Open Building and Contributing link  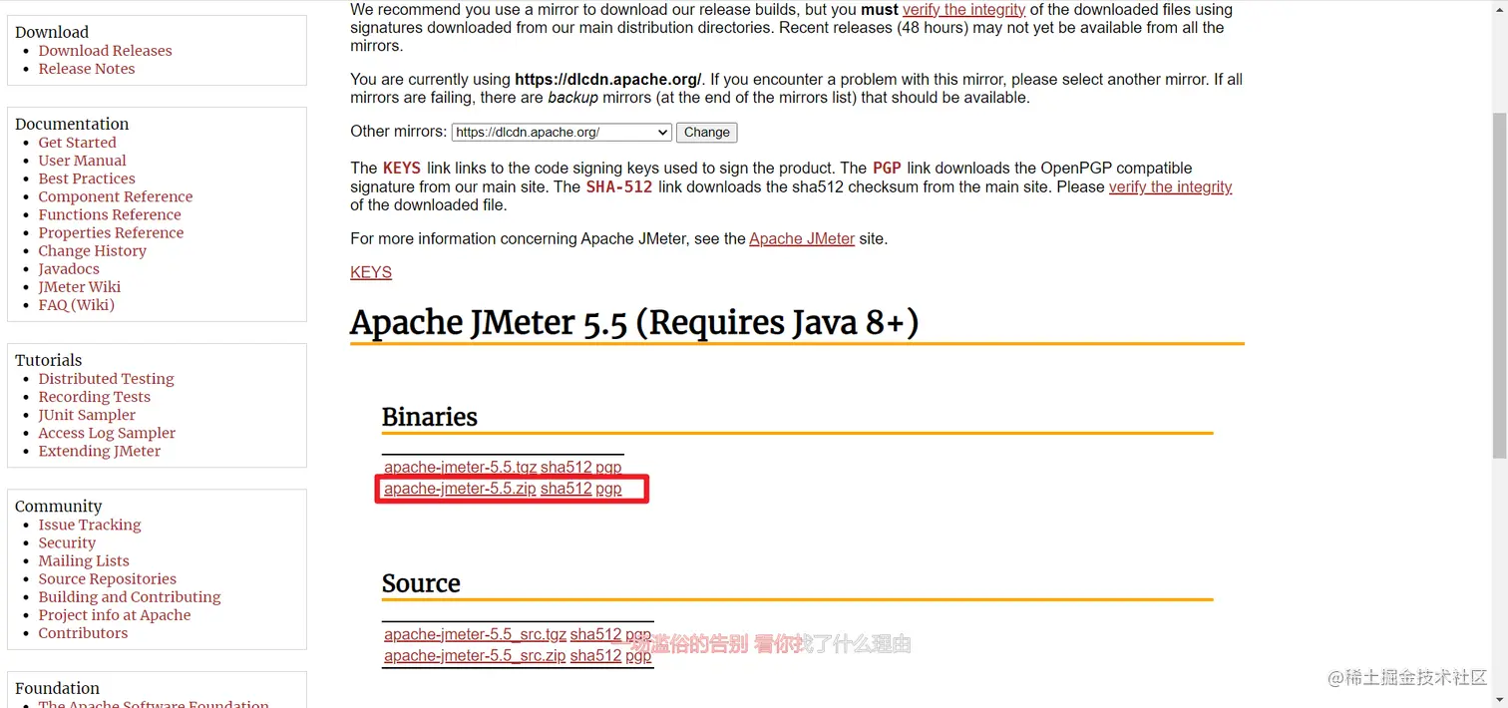click(x=130, y=596)
